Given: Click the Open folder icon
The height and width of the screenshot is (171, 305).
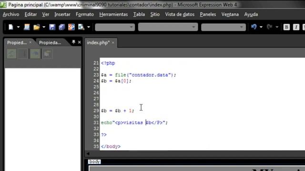Looking at the screenshot, I should (36, 27).
